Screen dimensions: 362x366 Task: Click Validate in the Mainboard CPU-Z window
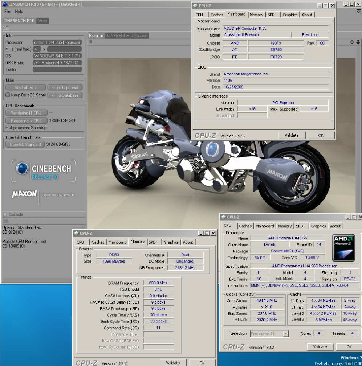[292, 135]
